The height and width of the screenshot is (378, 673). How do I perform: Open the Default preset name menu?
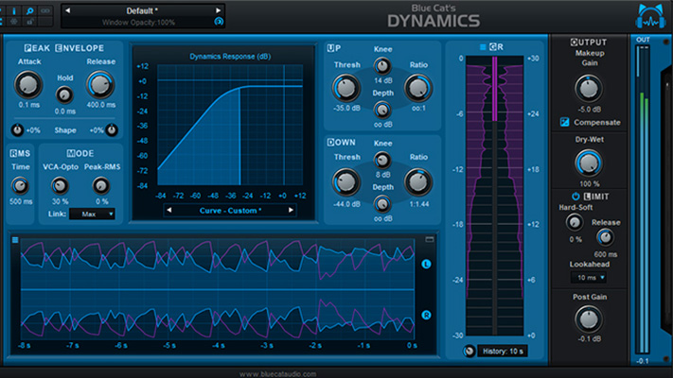(140, 10)
